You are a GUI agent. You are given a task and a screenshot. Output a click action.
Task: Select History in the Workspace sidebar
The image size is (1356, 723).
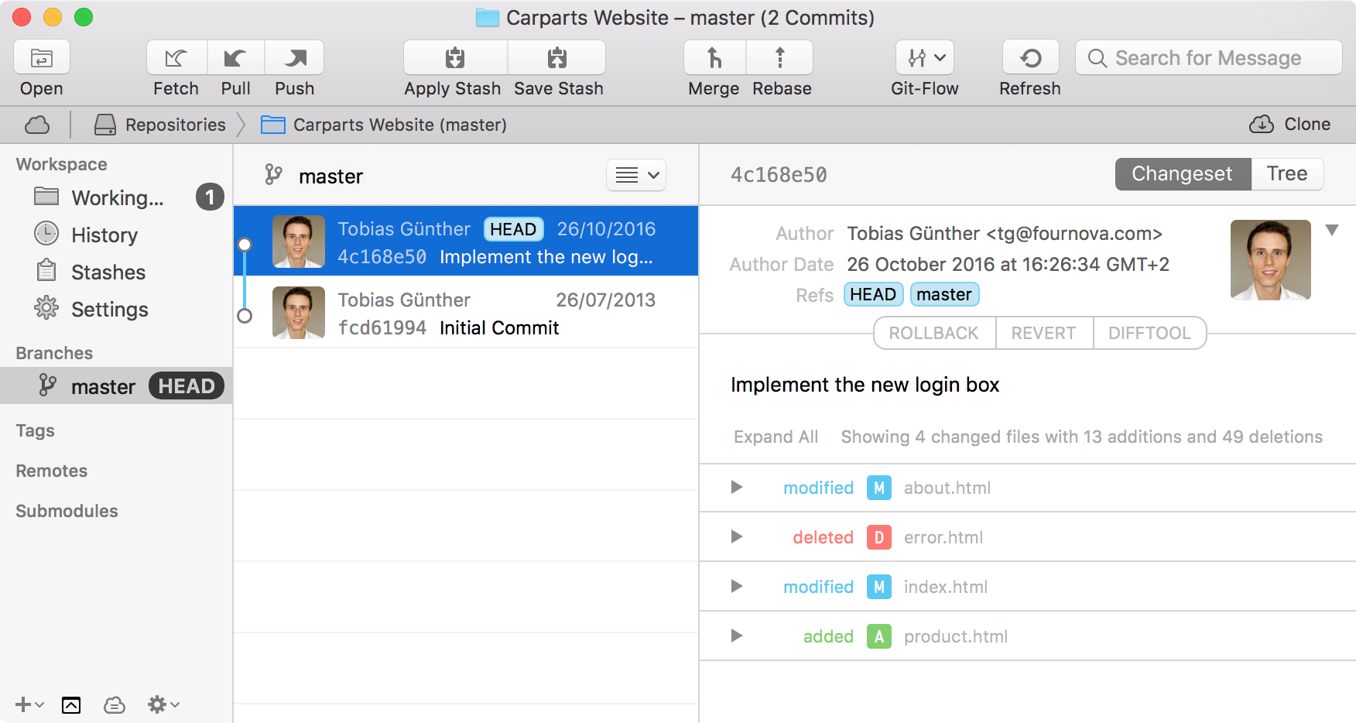(104, 235)
